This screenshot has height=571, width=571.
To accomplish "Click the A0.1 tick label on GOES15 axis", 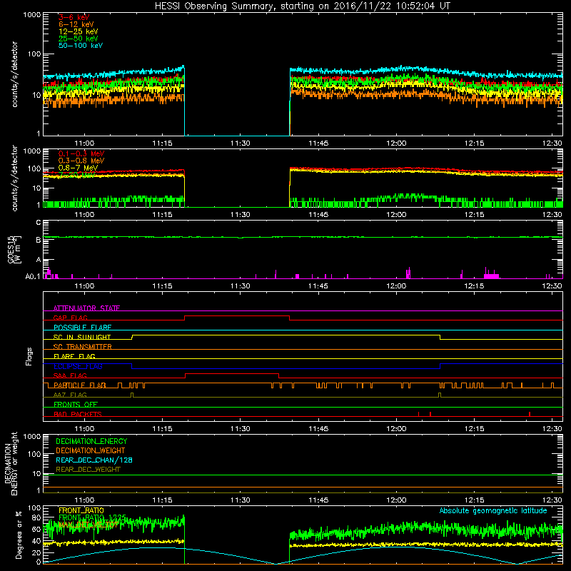I will click(x=33, y=276).
